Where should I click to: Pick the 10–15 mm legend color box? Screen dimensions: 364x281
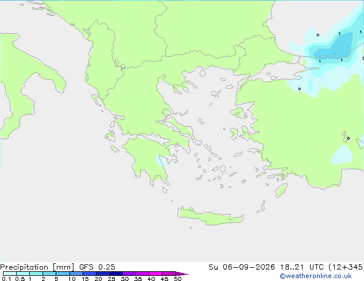[x=76, y=274]
